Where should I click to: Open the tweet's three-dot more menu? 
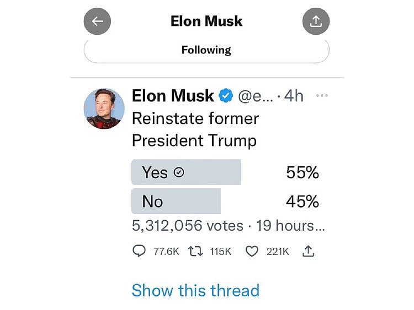[322, 96]
